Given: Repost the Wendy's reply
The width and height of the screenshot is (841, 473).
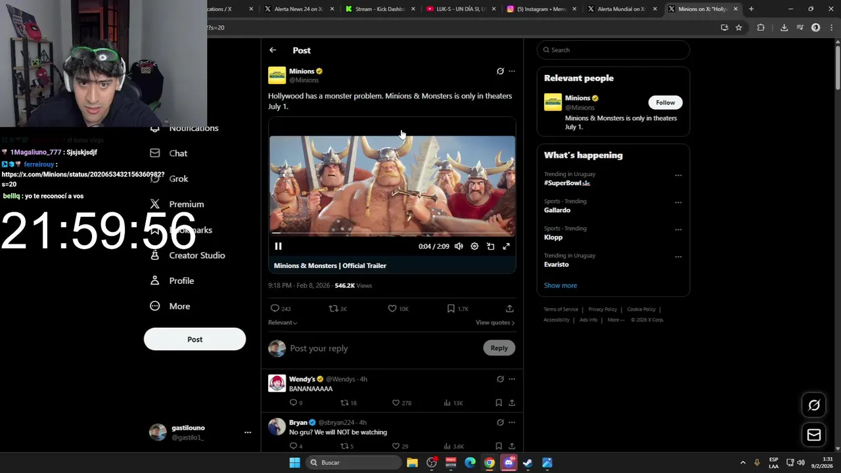Looking at the screenshot, I should [348, 403].
